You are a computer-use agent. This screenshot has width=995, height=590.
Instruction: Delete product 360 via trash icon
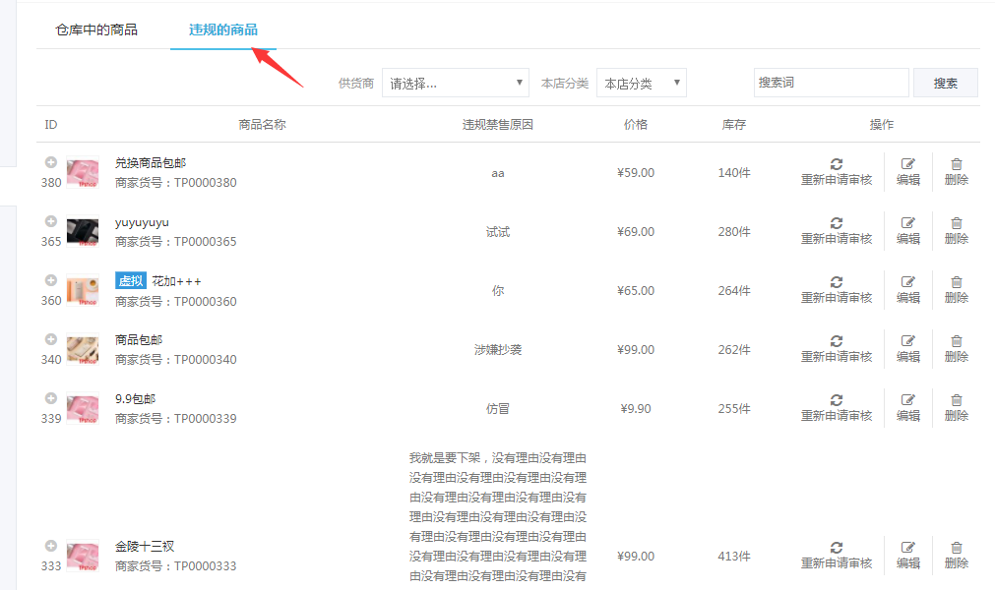click(956, 282)
